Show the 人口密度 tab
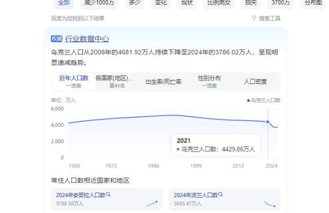Viewport: 329px width, 213px height. click(x=255, y=81)
